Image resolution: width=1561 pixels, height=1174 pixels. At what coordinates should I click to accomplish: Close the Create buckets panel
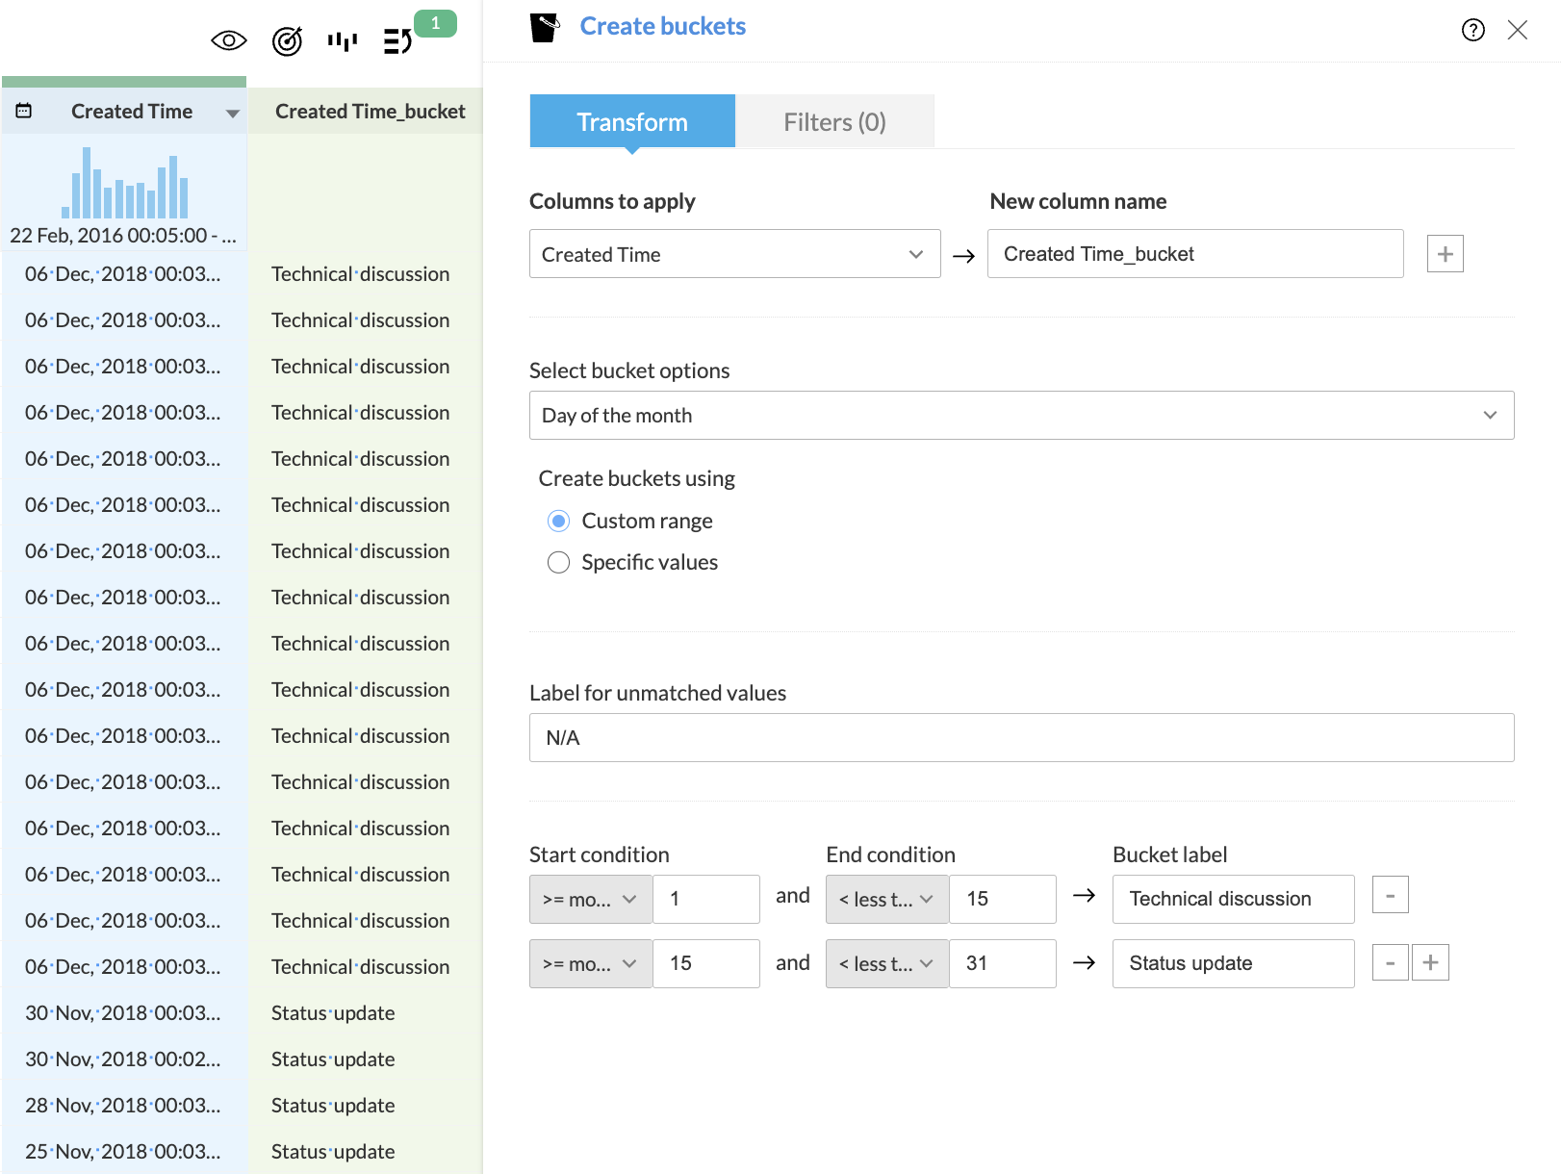tap(1518, 30)
